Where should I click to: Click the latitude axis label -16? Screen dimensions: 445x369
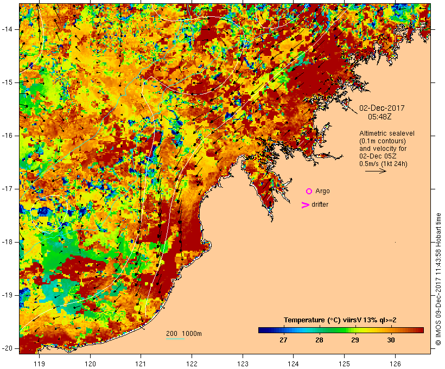click(x=7, y=136)
